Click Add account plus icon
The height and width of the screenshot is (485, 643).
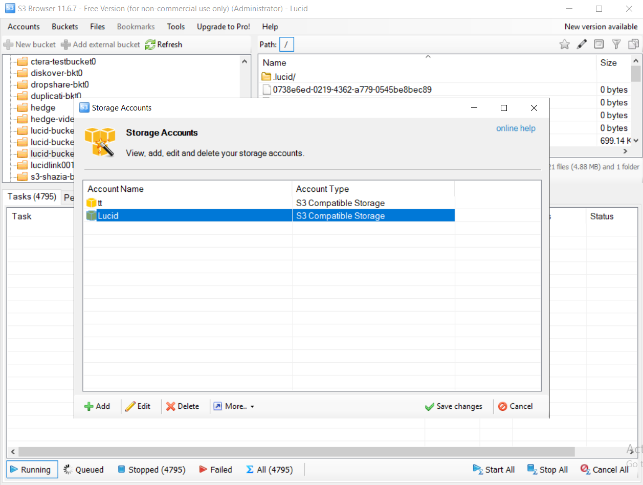click(89, 406)
